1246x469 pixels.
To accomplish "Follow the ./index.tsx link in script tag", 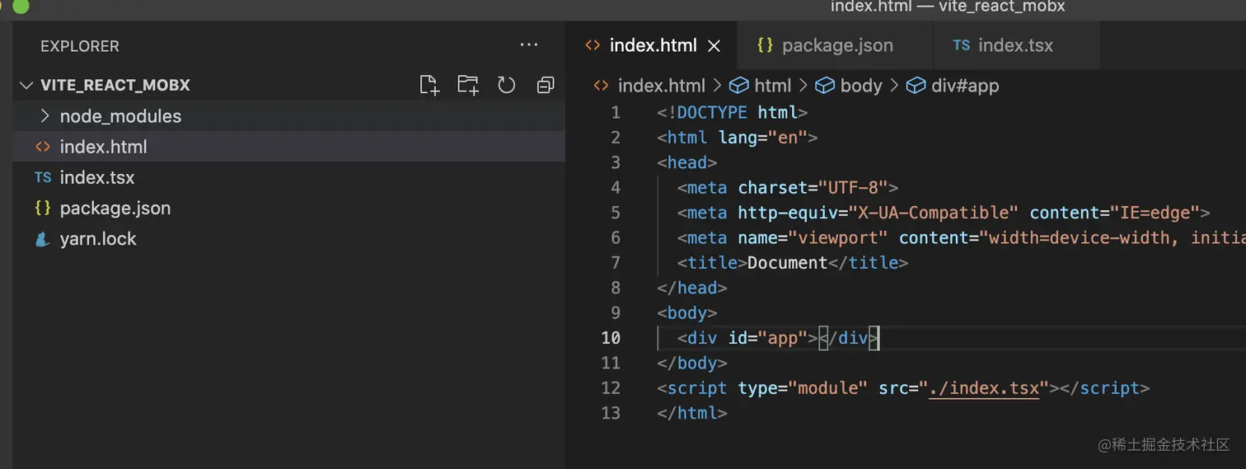I will [983, 388].
